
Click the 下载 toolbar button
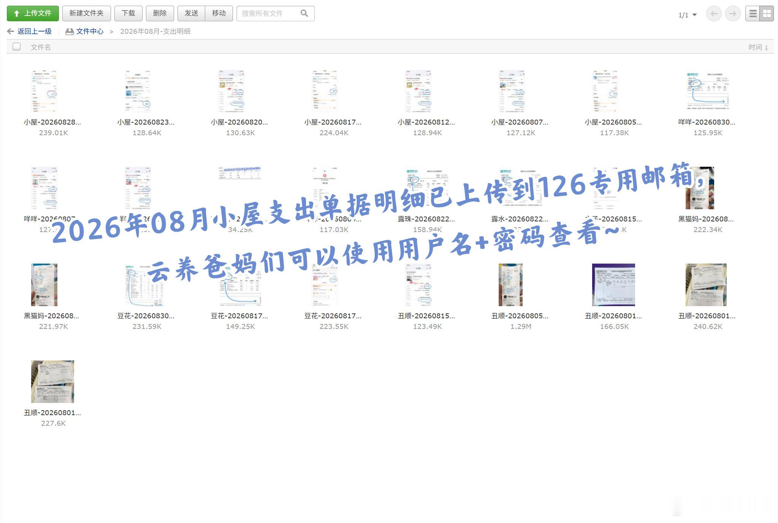coord(128,13)
